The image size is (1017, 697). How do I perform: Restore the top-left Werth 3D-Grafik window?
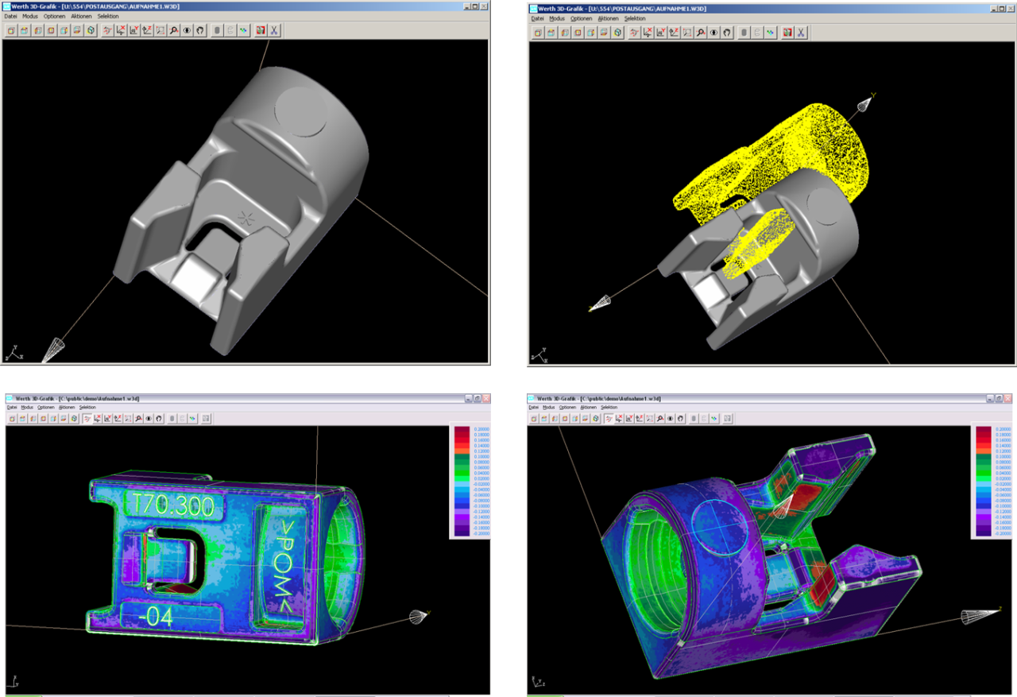click(477, 6)
